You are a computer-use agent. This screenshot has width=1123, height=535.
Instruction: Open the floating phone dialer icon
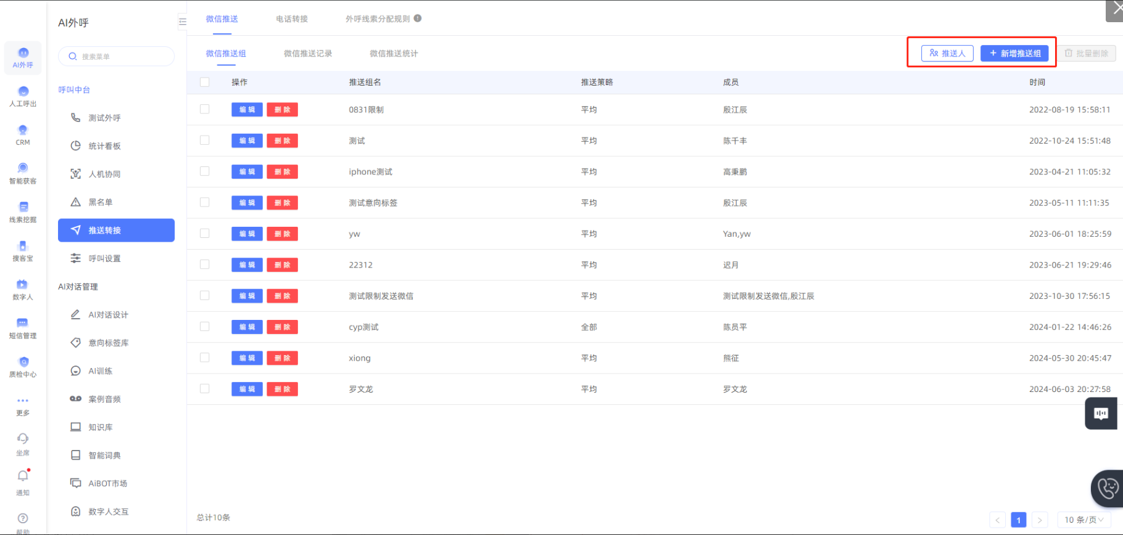pos(1107,489)
